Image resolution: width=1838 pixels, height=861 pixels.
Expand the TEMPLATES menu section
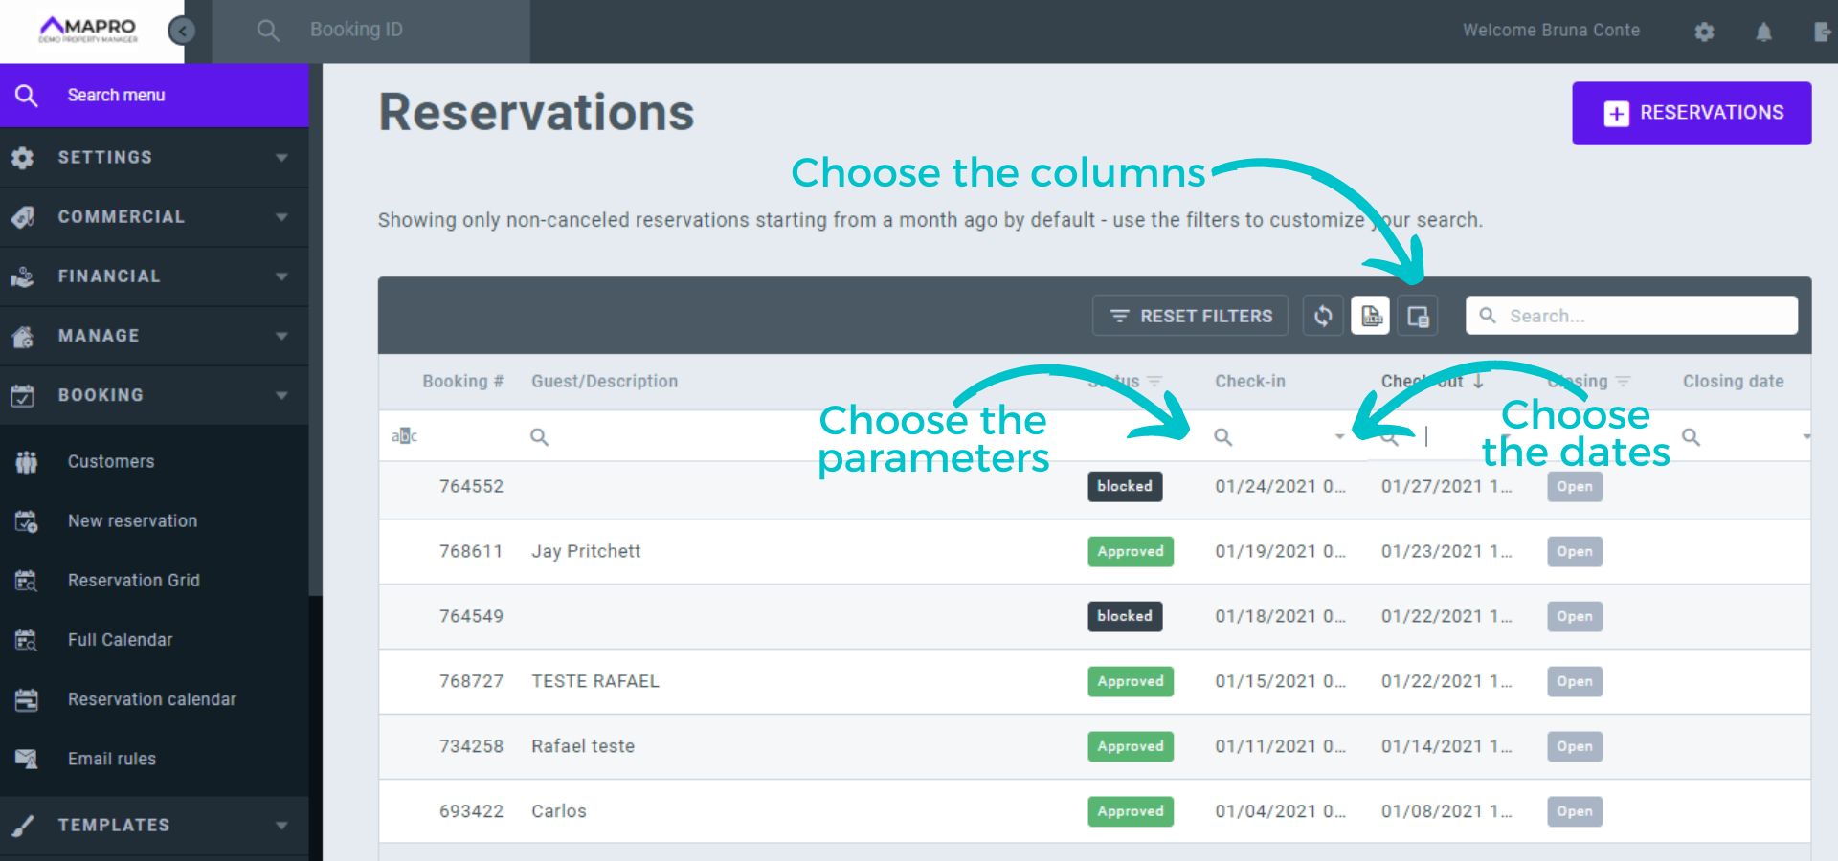click(x=153, y=825)
